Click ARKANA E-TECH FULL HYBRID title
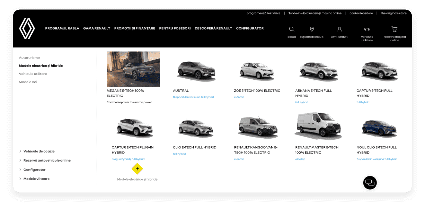Screen dimensions: 425x209 click(313, 93)
